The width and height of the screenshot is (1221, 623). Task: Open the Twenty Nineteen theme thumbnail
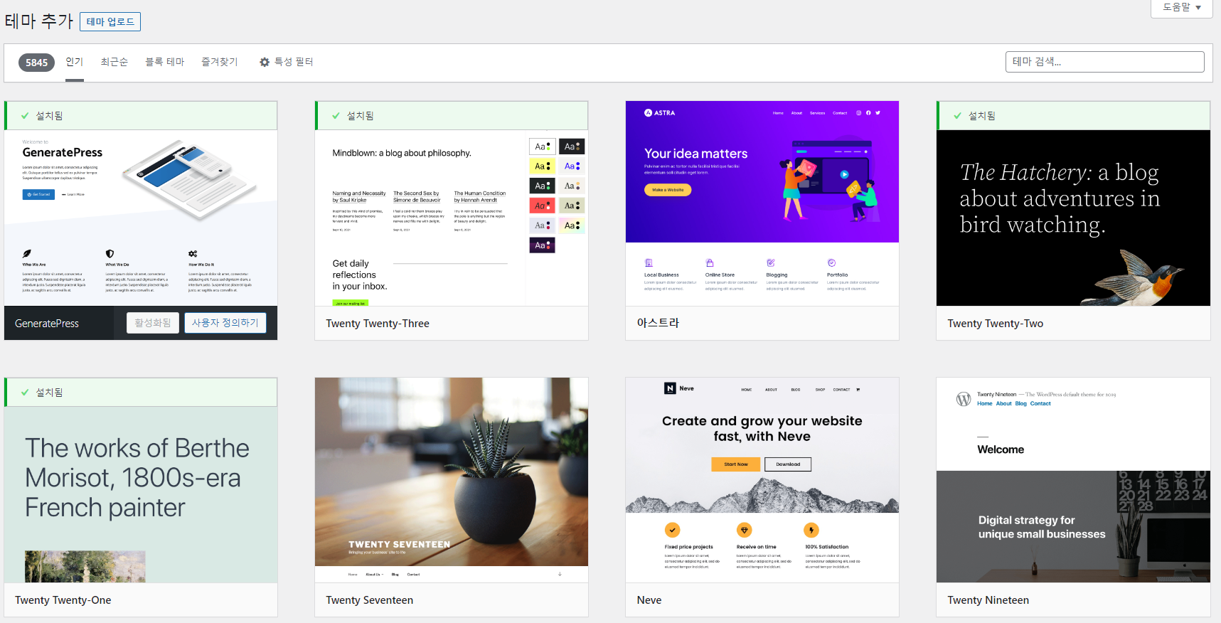coord(1073,480)
